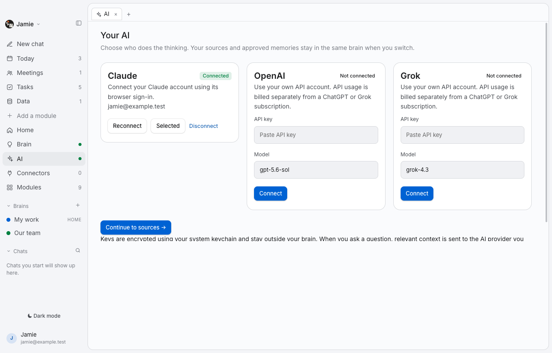Click the Grok API key field
This screenshot has width=552, height=353.
(462, 135)
